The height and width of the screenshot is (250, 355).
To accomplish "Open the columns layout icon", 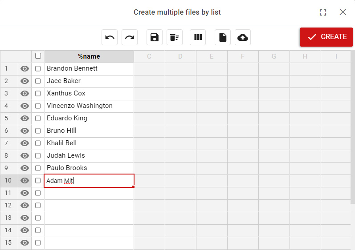I will [x=198, y=37].
